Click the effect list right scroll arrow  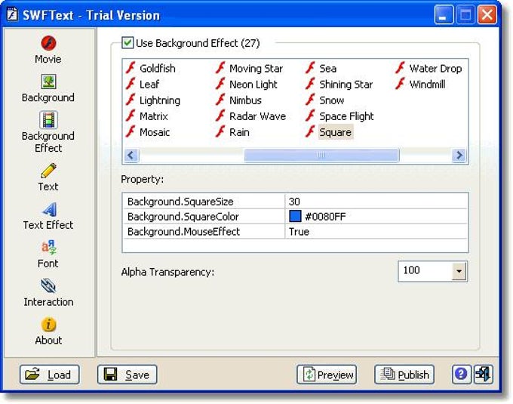459,156
